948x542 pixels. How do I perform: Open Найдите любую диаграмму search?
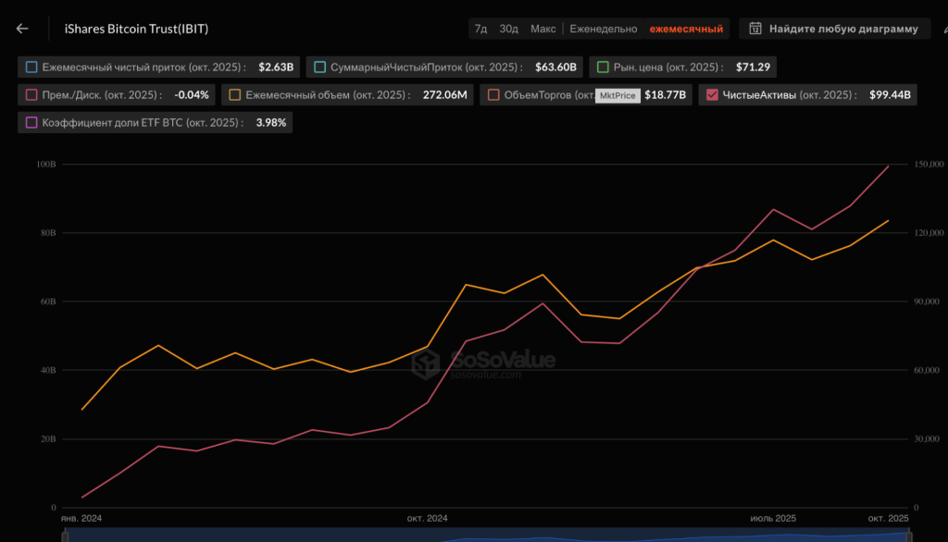point(834,29)
